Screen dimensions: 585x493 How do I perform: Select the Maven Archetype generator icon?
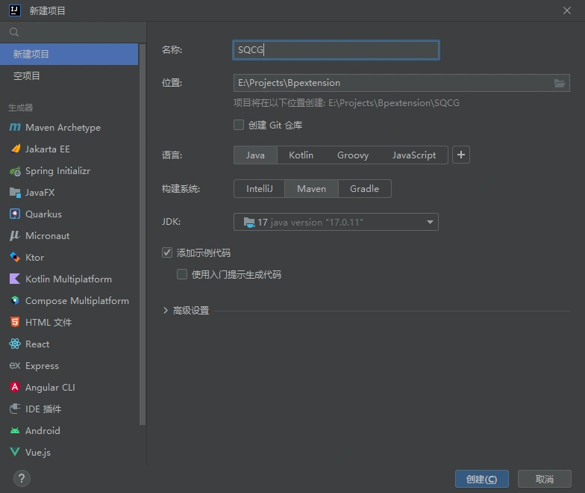[14, 128]
